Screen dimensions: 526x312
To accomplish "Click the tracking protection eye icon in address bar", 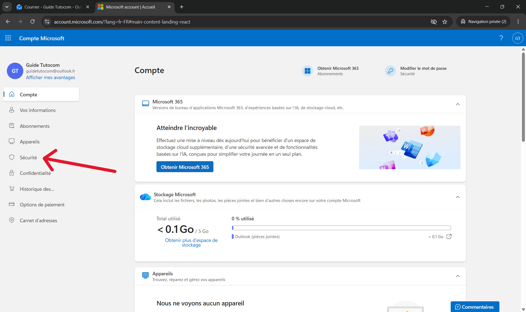I will point(433,22).
